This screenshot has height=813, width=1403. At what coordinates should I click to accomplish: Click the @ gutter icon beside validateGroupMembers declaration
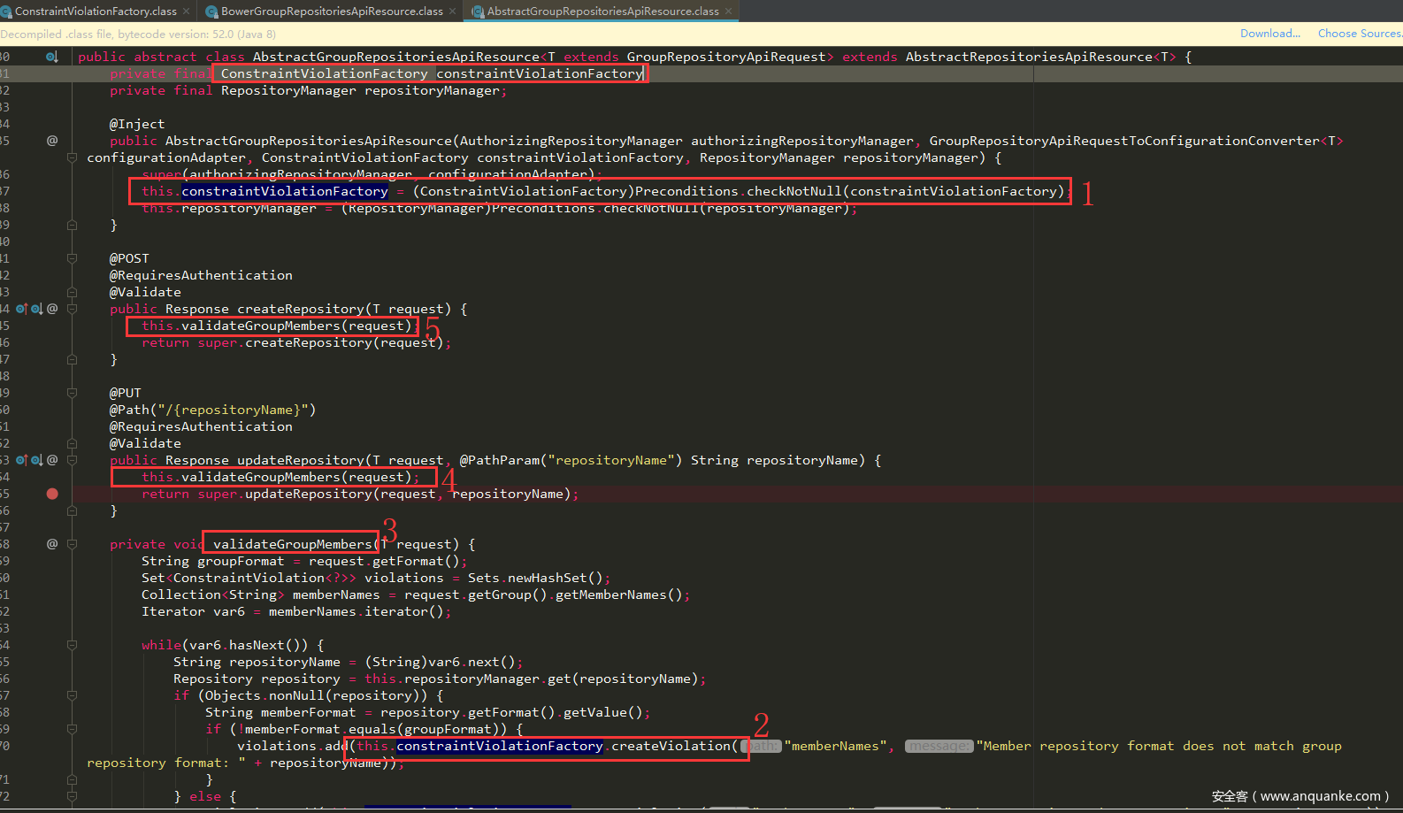(x=52, y=544)
